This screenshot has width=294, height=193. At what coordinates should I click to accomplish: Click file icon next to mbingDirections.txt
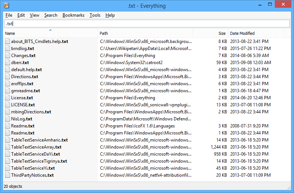pyautogui.click(x=7, y=112)
